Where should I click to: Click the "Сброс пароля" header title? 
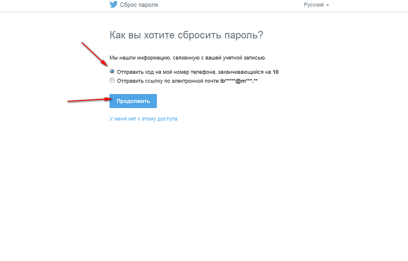[x=139, y=5]
